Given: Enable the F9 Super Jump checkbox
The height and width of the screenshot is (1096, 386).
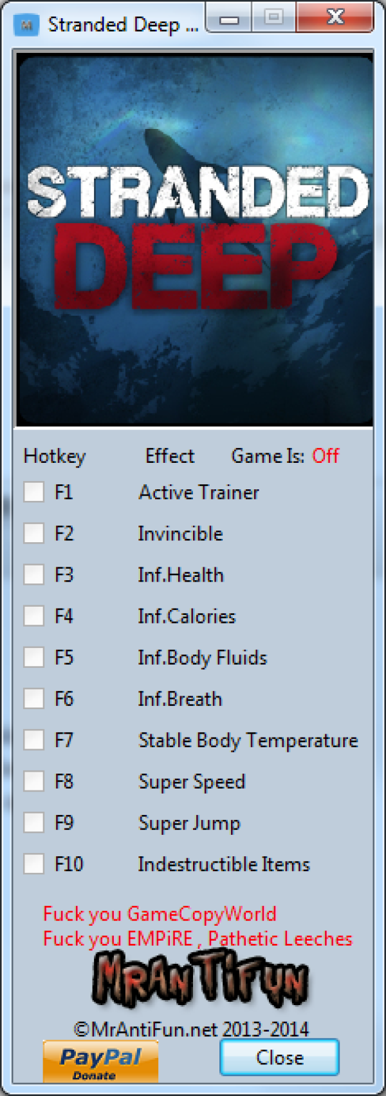Looking at the screenshot, I should pyautogui.click(x=33, y=822).
